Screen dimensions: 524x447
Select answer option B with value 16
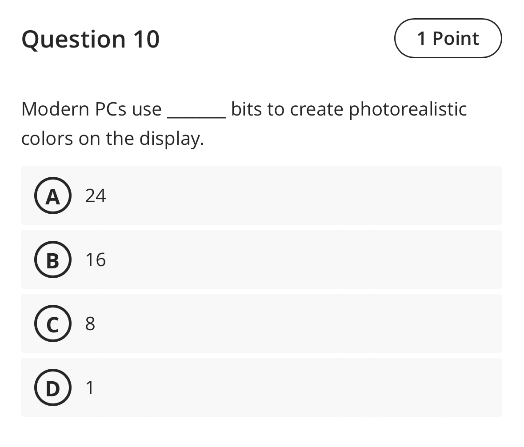tap(261, 259)
